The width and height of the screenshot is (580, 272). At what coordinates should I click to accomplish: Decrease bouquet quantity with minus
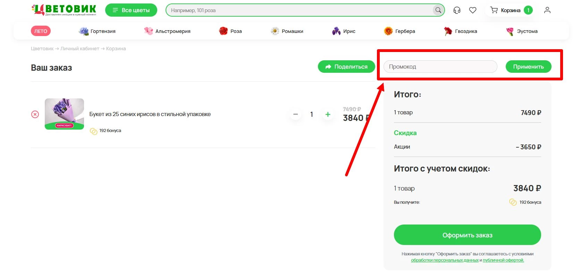coord(295,114)
